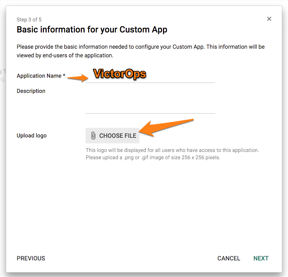Focus the Description text area
Screen dimensions: 288x277
(150, 101)
